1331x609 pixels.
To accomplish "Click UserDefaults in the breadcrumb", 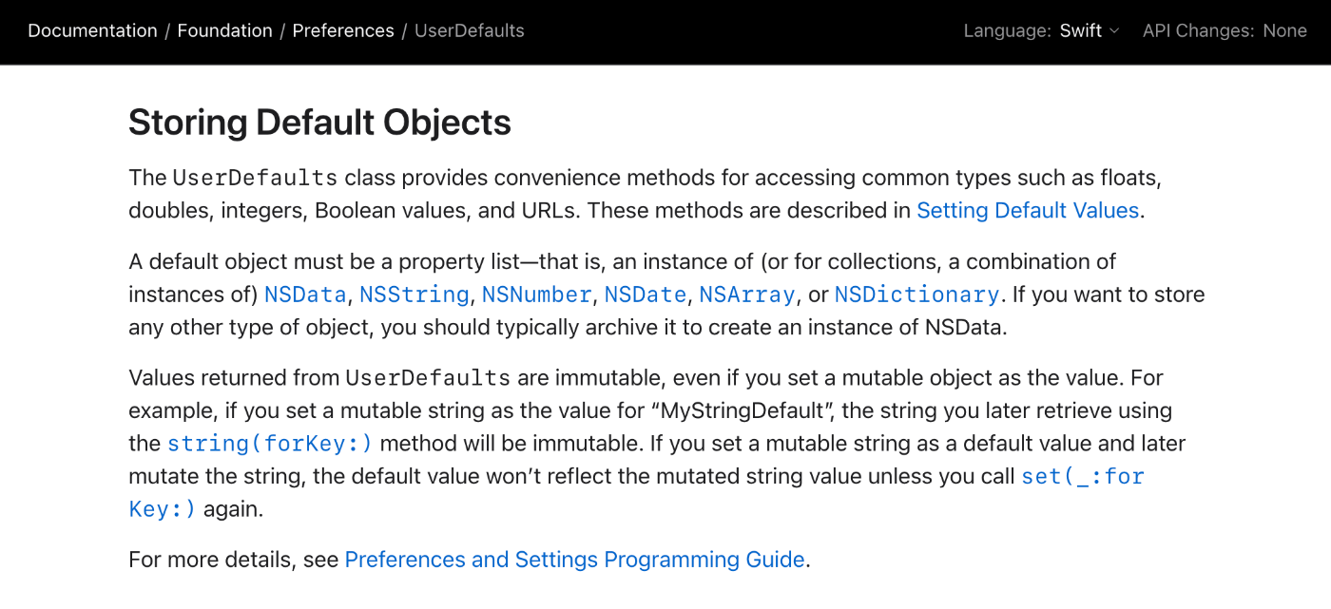I will pyautogui.click(x=470, y=30).
